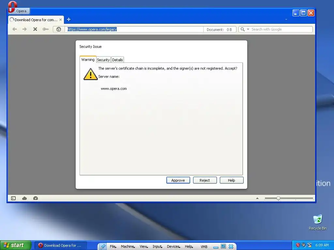Open the Opera main menu button
334x250 pixels.
click(x=19, y=11)
